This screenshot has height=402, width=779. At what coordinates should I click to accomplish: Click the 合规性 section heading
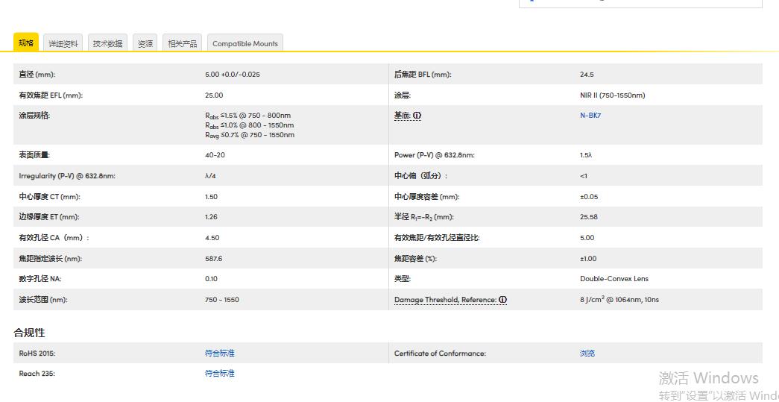tap(29, 333)
